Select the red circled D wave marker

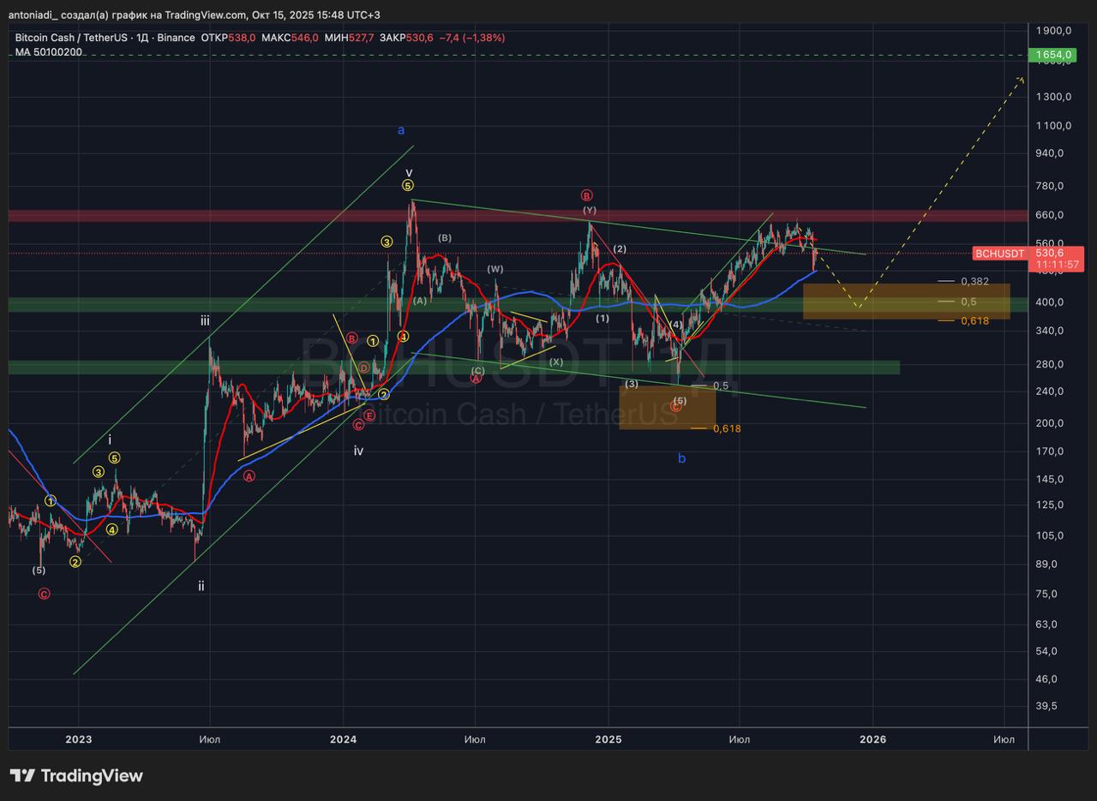(364, 368)
